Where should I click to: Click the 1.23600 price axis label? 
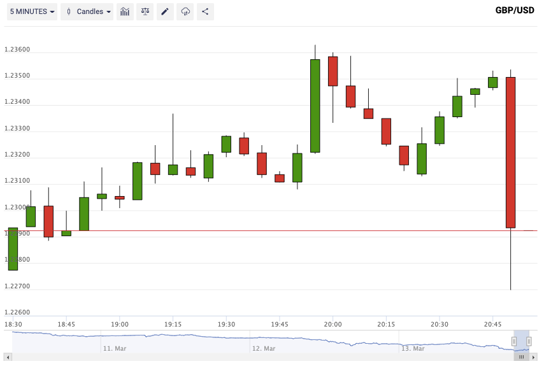[17, 50]
